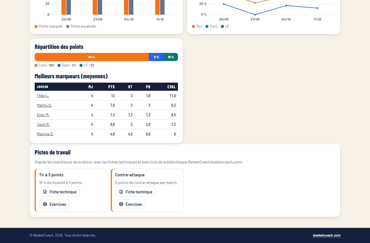370x243 pixels.
Task: Click the document icon in the Contre-attaque card
Action: [x=121, y=192]
